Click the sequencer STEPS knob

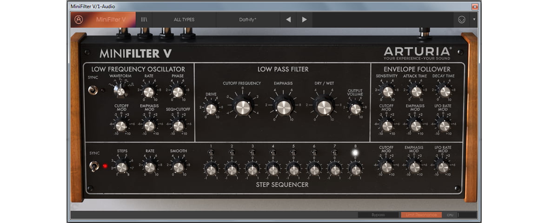pos(122,168)
